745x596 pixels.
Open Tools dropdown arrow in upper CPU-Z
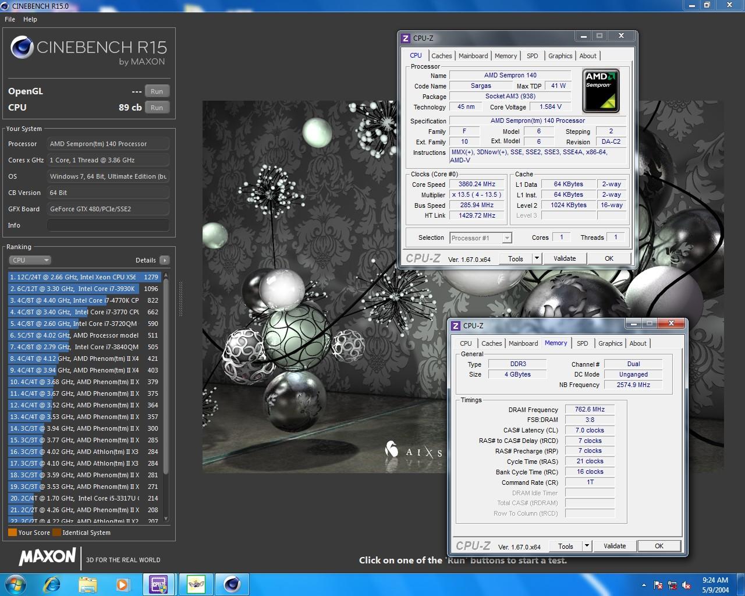pyautogui.click(x=537, y=258)
